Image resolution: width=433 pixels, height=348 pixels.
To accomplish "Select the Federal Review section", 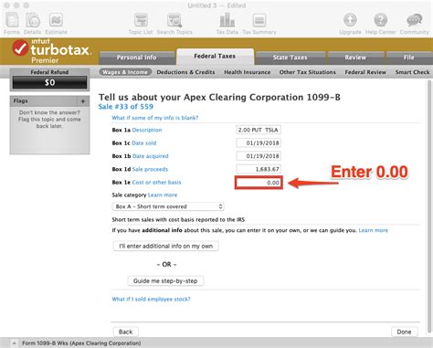I will click(x=365, y=72).
